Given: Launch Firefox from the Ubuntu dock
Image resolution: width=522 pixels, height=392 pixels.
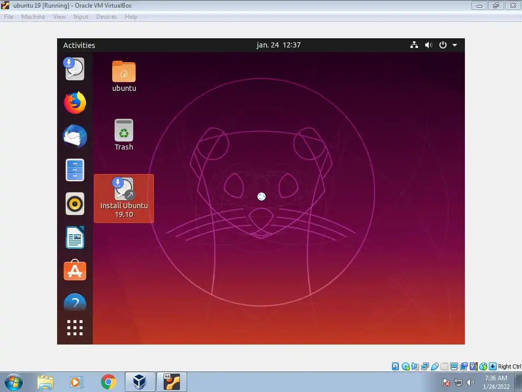Looking at the screenshot, I should pyautogui.click(x=75, y=103).
